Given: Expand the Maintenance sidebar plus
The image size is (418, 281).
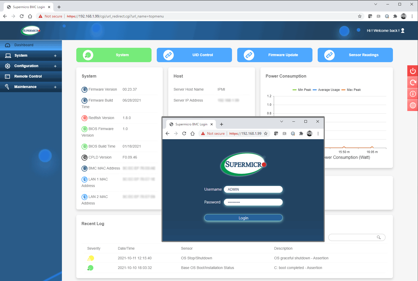Looking at the screenshot, I should (55, 87).
